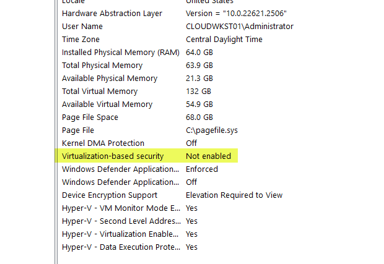Viewport: 384px width, 264px height.
Task: Select the Total Physical Memory row
Action: (102, 66)
